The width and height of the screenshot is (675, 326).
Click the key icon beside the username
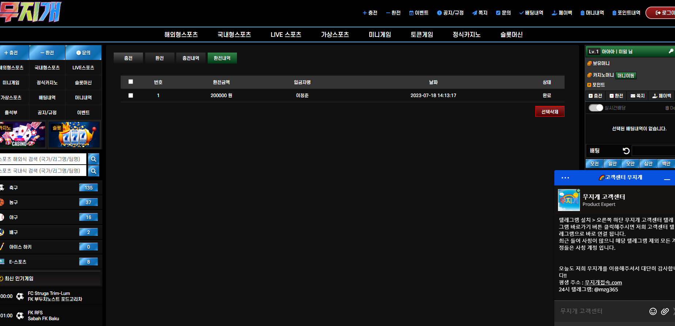pyautogui.click(x=671, y=51)
